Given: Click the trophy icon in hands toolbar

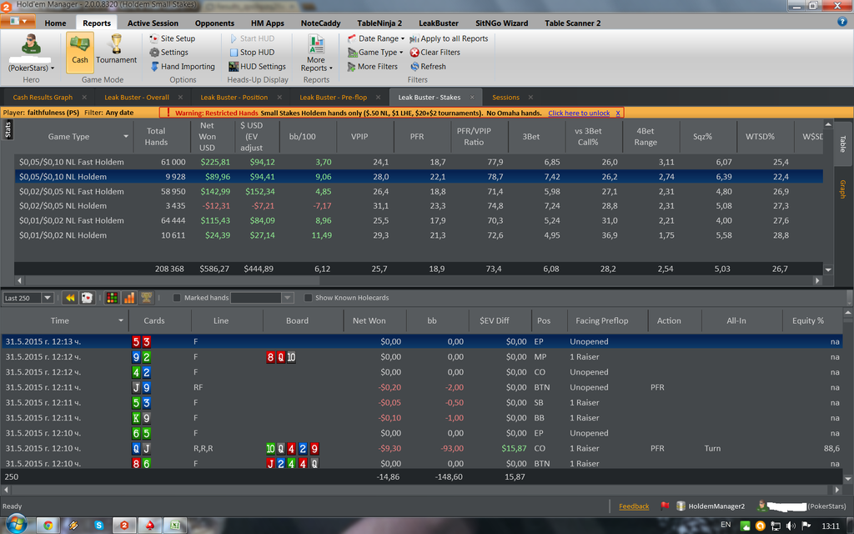Looking at the screenshot, I should tap(147, 298).
